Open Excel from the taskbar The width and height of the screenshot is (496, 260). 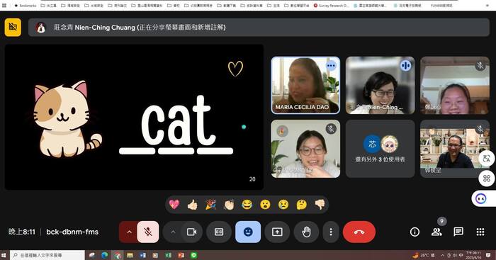coord(168,255)
